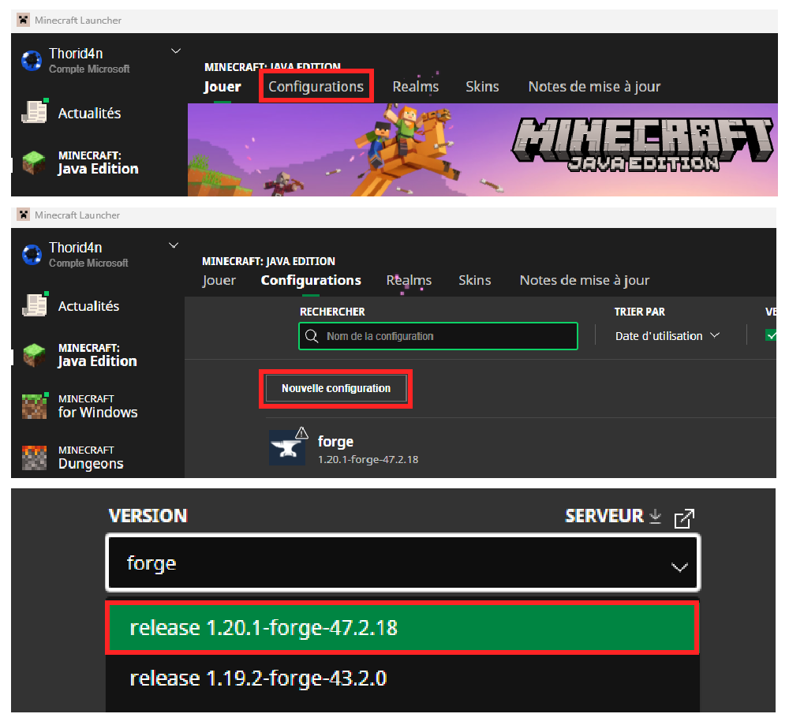Click Minecraft for Windows label
The width and height of the screenshot is (789, 725).
point(98,406)
